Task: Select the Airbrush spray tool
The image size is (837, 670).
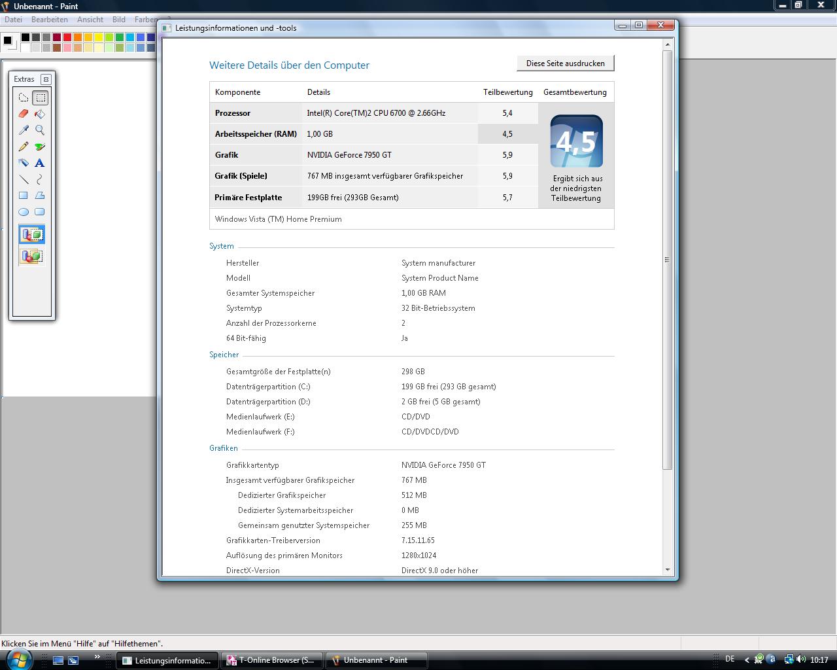Action: click(24, 163)
